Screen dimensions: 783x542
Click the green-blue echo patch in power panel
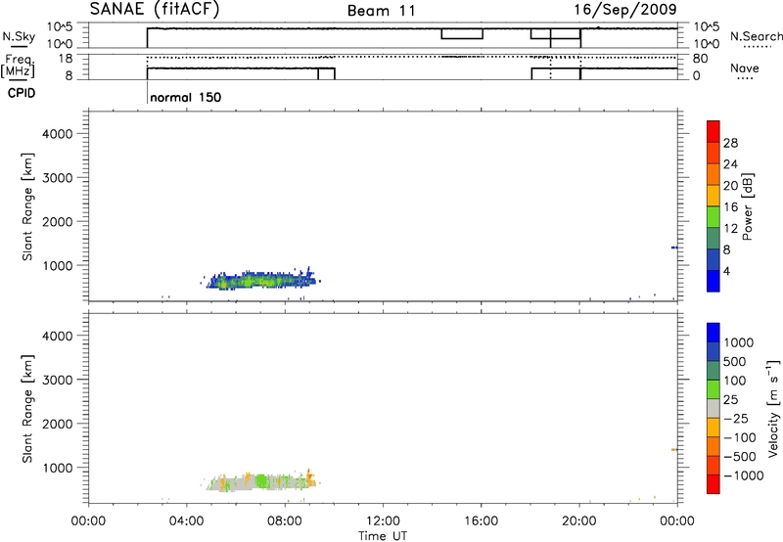click(x=260, y=281)
